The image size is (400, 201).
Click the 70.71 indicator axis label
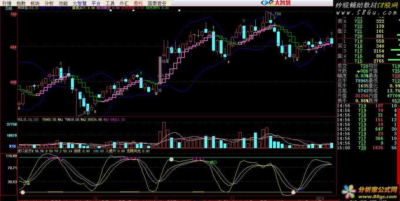[x=12, y=168]
